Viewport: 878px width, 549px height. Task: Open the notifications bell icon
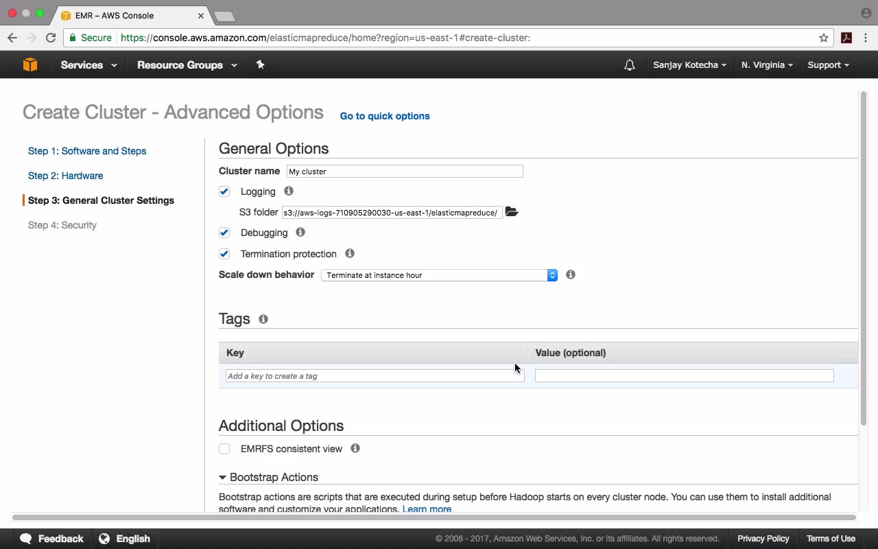pyautogui.click(x=629, y=65)
